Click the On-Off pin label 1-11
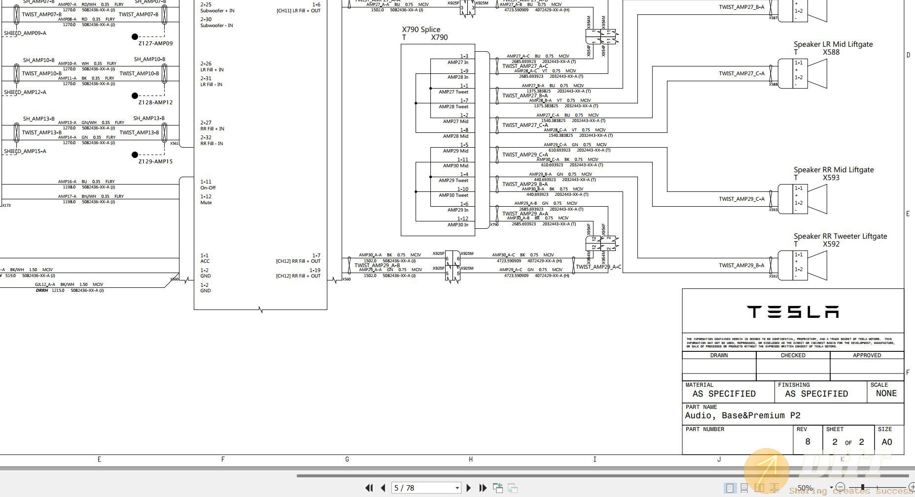 pos(208,187)
